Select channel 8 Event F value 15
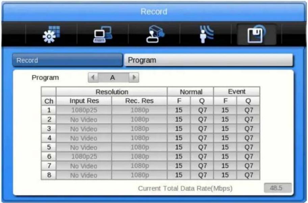308x203 pixels. point(225,175)
